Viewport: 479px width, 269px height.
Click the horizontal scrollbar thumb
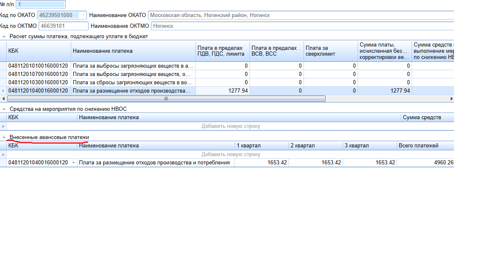(166, 99)
